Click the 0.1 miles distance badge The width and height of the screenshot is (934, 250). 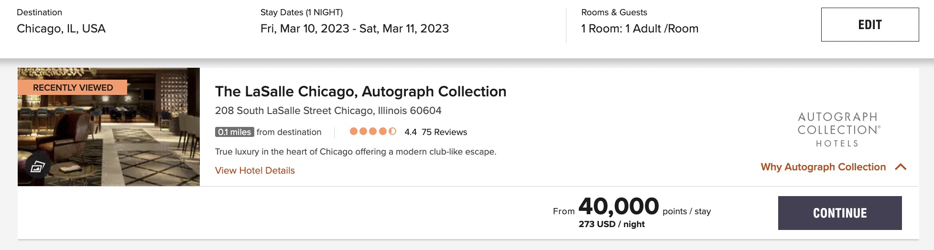234,132
